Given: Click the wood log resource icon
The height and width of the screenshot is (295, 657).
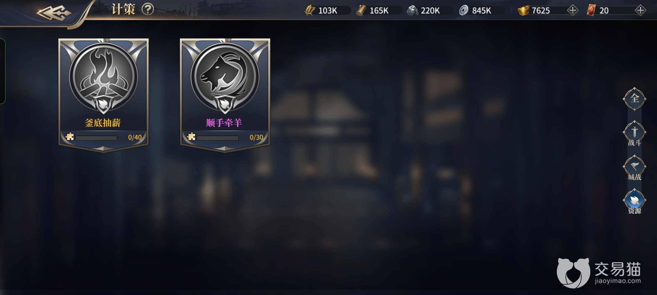Looking at the screenshot, I should click(x=361, y=10).
